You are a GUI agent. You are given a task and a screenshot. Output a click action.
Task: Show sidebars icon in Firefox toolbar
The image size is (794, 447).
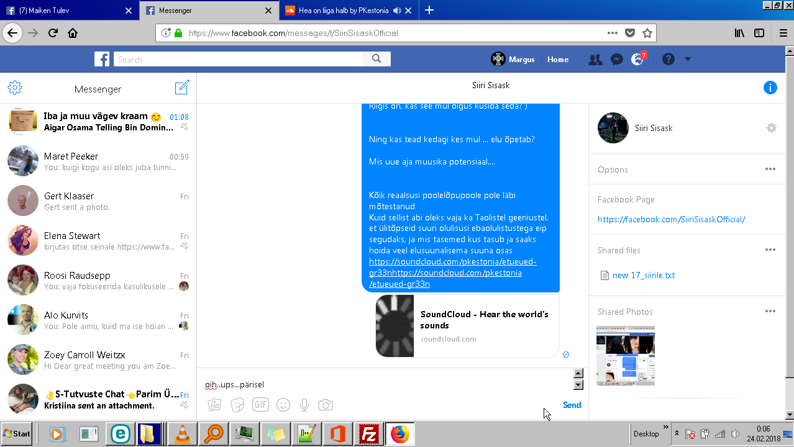coord(759,33)
